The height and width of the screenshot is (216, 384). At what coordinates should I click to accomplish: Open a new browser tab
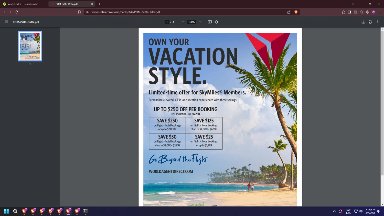point(100,4)
